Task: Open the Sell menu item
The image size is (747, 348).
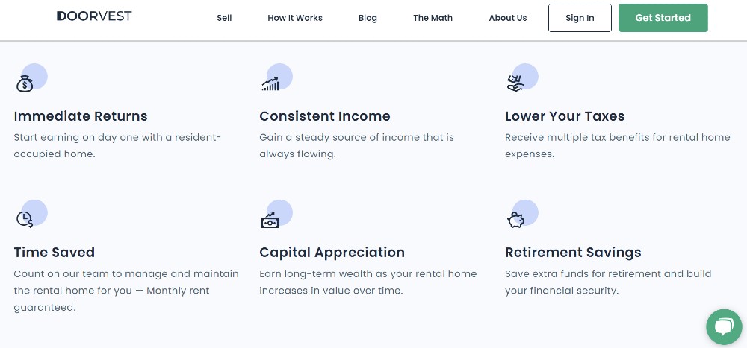Action: point(224,18)
